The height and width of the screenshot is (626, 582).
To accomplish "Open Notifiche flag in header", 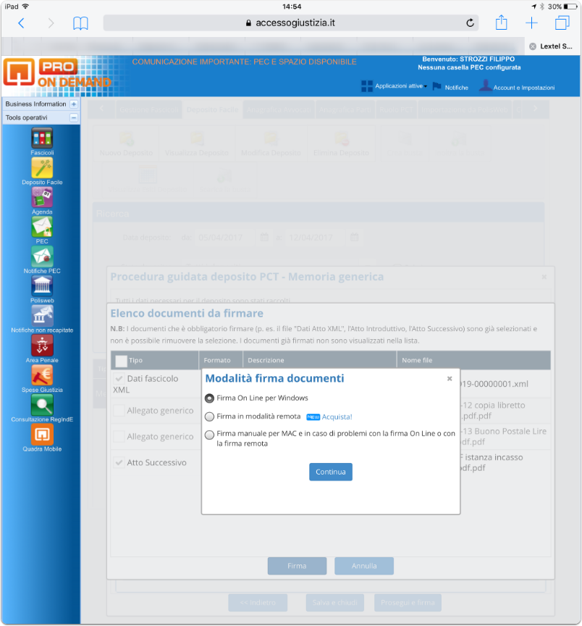I will (450, 87).
